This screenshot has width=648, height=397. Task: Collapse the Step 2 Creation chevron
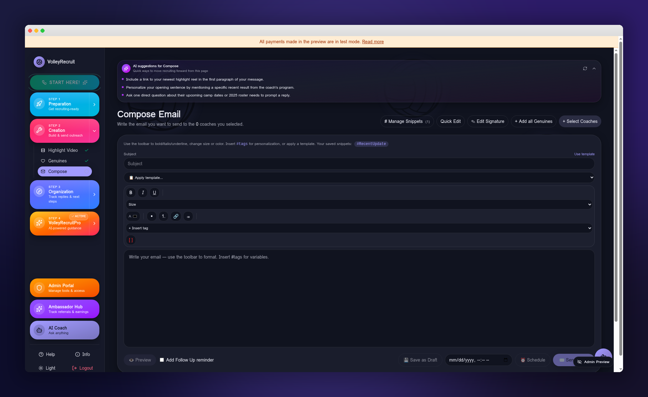pyautogui.click(x=94, y=131)
